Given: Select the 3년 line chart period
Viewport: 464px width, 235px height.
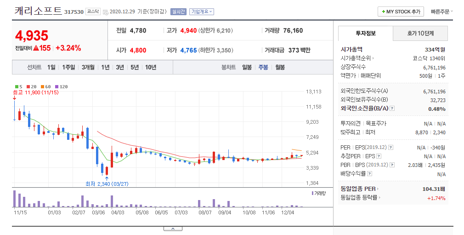Looking at the screenshot, I should [x=120, y=67].
